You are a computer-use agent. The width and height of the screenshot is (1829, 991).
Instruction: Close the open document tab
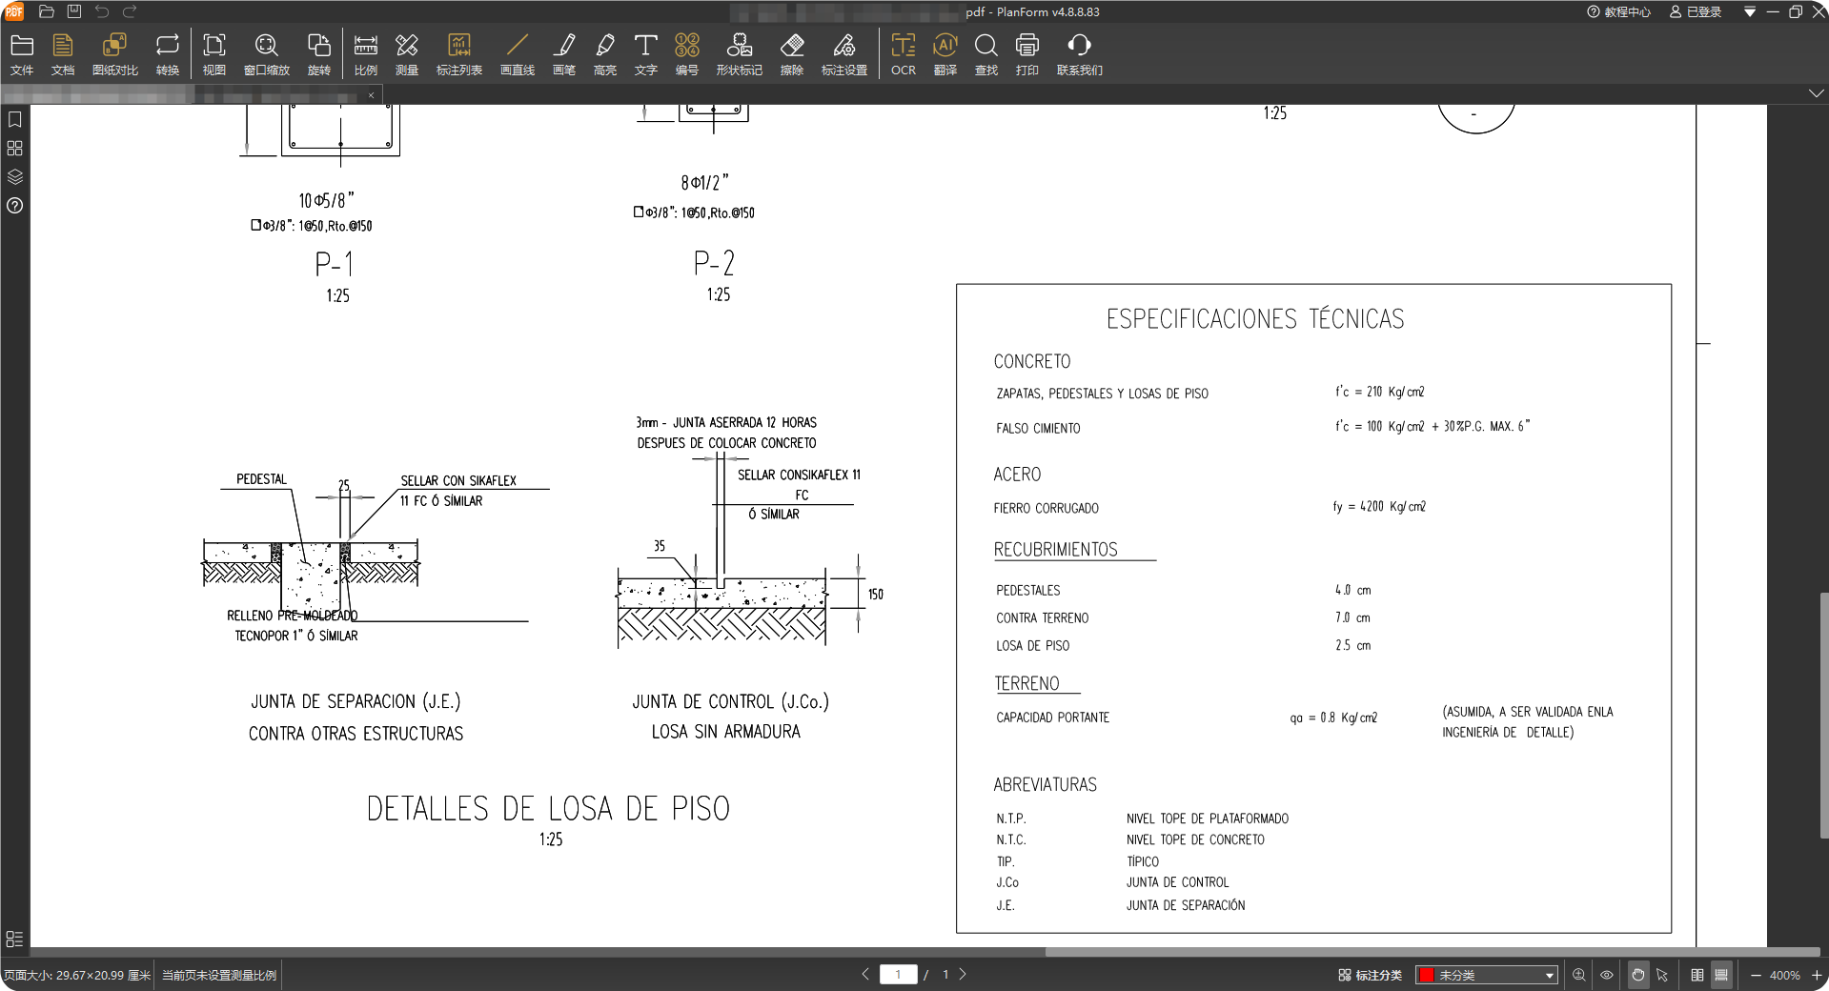371,95
